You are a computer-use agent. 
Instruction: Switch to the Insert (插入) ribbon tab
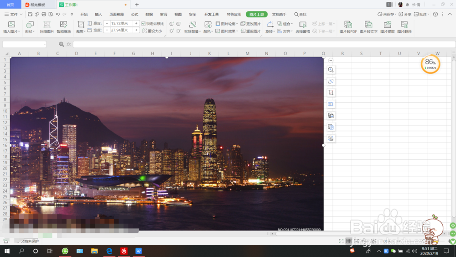(98, 14)
